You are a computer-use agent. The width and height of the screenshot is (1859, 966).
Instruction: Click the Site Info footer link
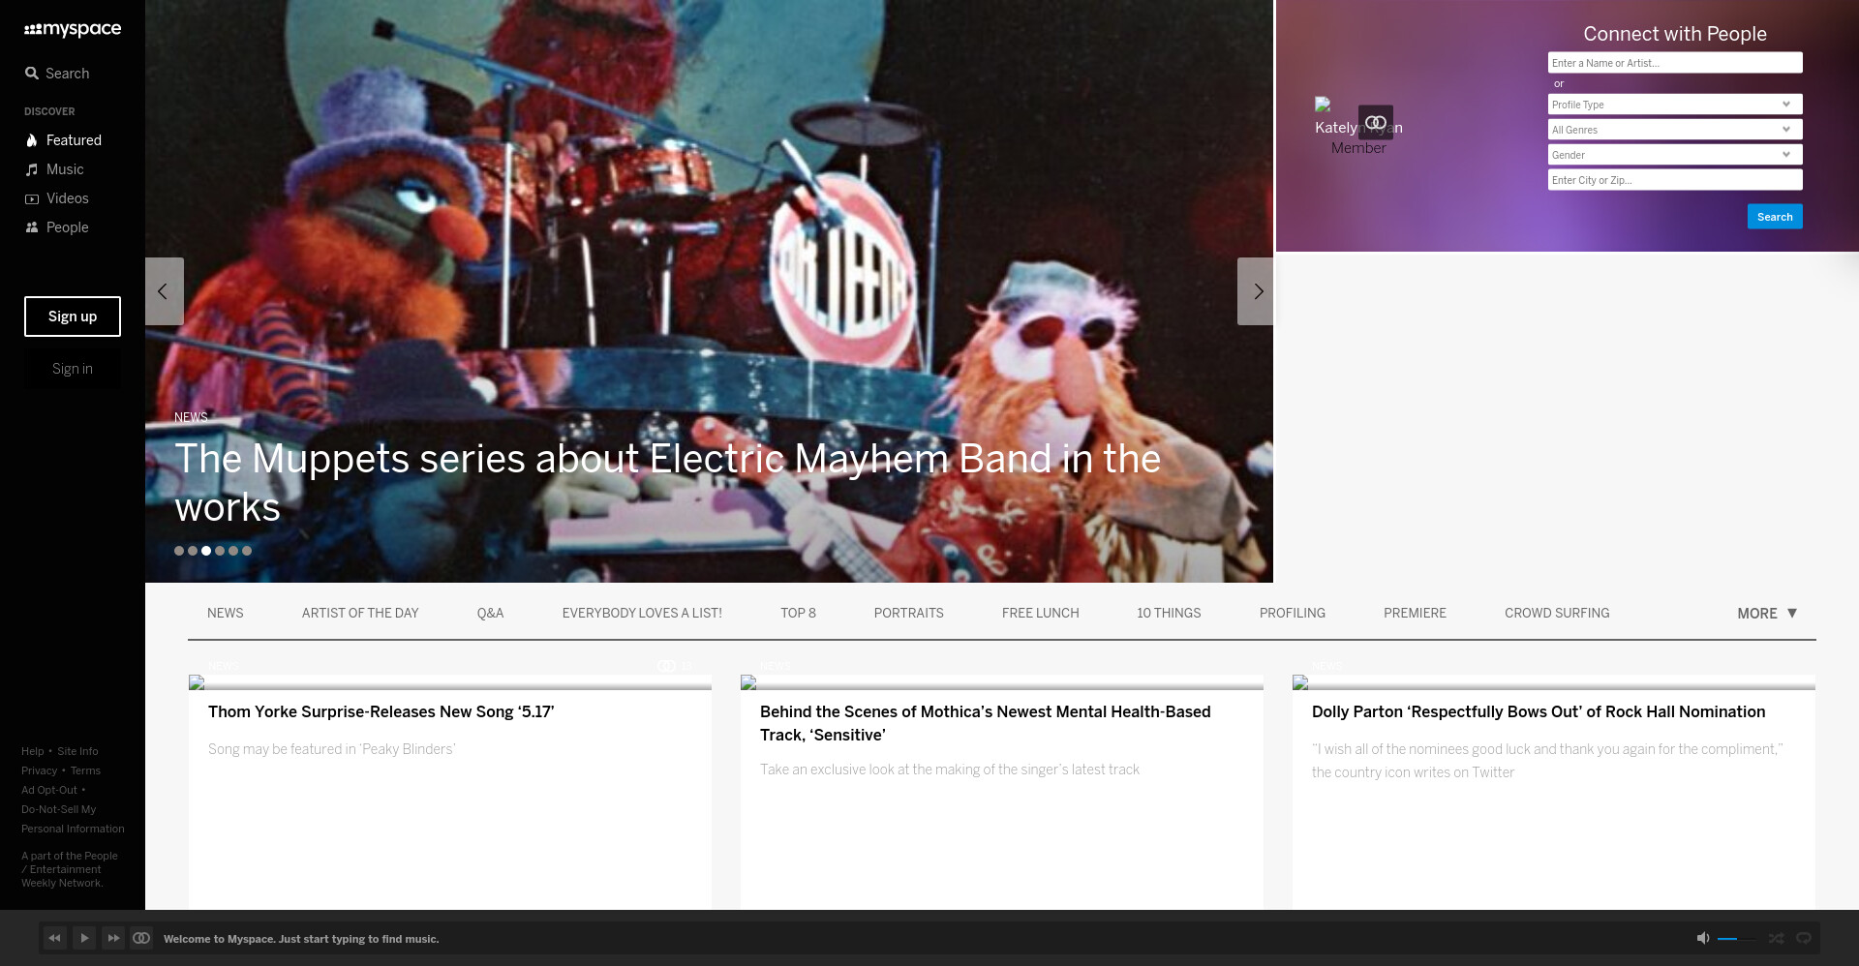pyautogui.click(x=77, y=751)
